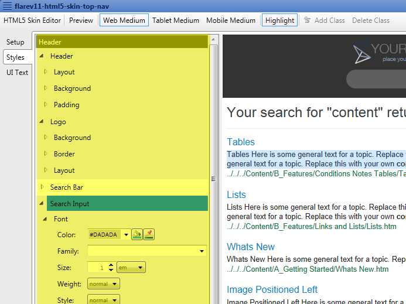Open the Tables search result link
Screen dimensions: 406x304
tap(241, 142)
